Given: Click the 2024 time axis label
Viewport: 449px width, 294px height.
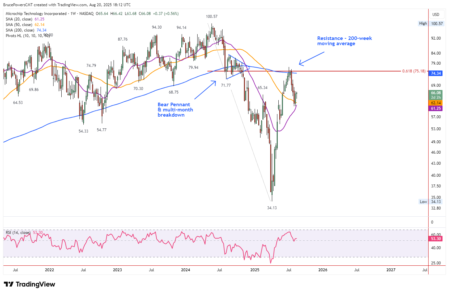Looking at the screenshot, I should coord(186,270).
